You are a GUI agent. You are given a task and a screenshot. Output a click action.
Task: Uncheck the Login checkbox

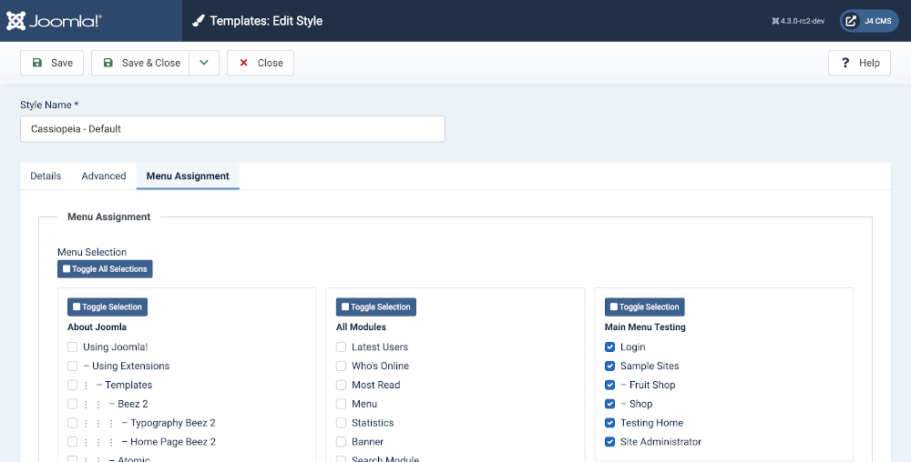coord(610,346)
